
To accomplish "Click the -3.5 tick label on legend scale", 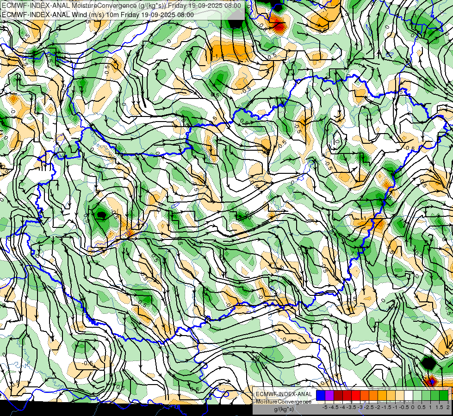I will 351,407.
